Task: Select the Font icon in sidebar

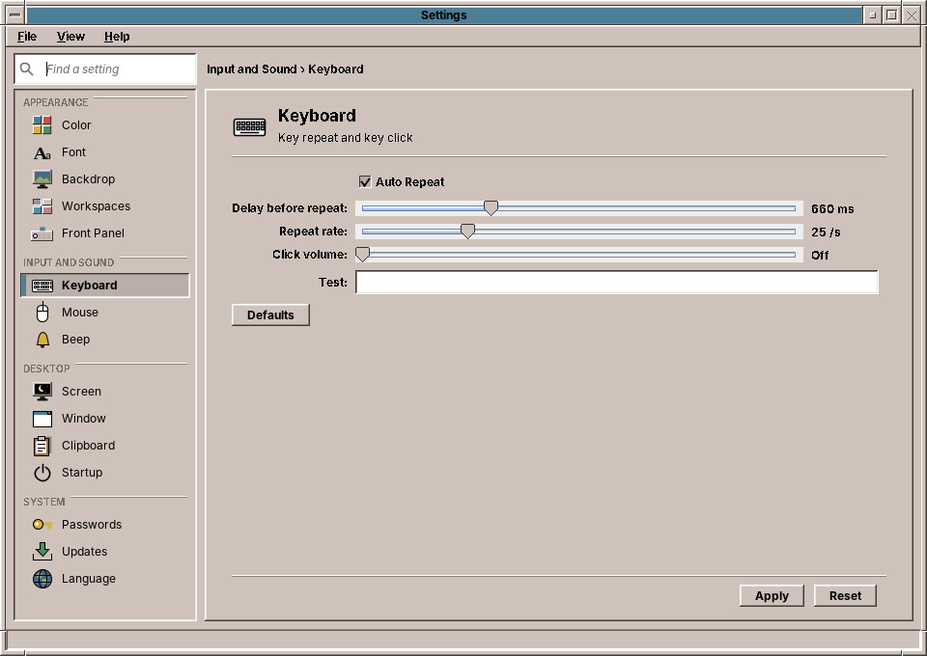Action: coord(42,152)
